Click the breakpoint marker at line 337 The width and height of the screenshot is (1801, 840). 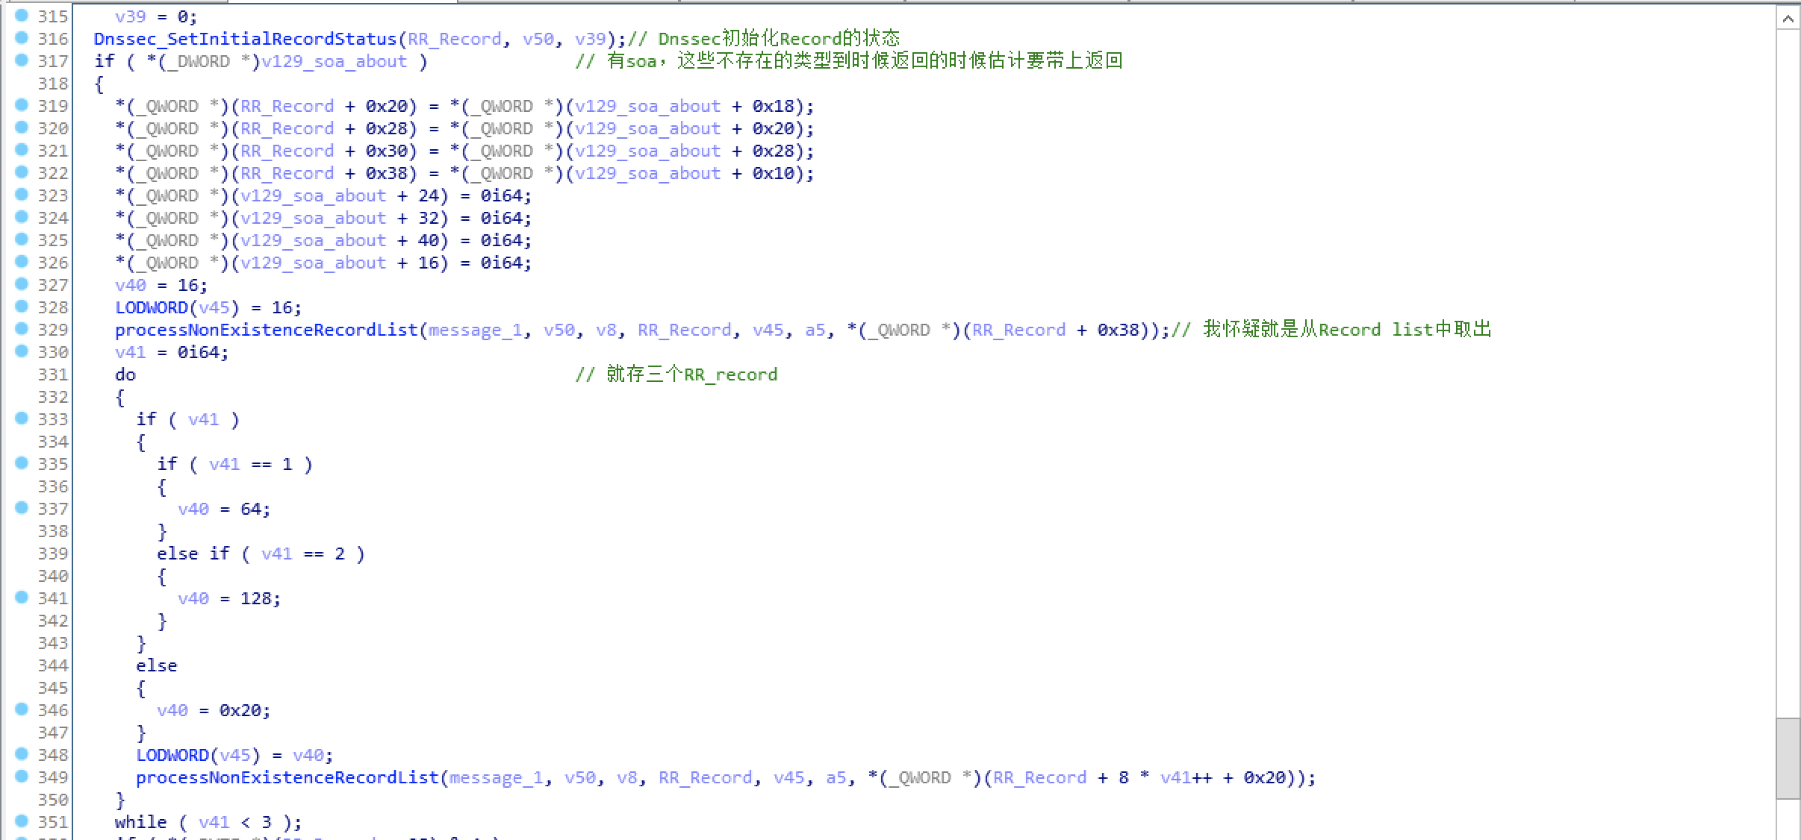pos(22,507)
